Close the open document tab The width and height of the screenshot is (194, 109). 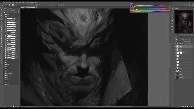[37, 7]
